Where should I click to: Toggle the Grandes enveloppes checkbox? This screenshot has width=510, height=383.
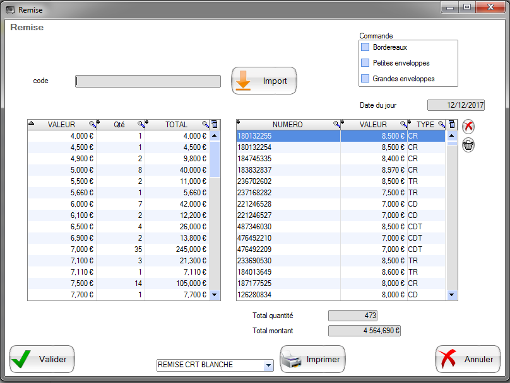coord(365,79)
